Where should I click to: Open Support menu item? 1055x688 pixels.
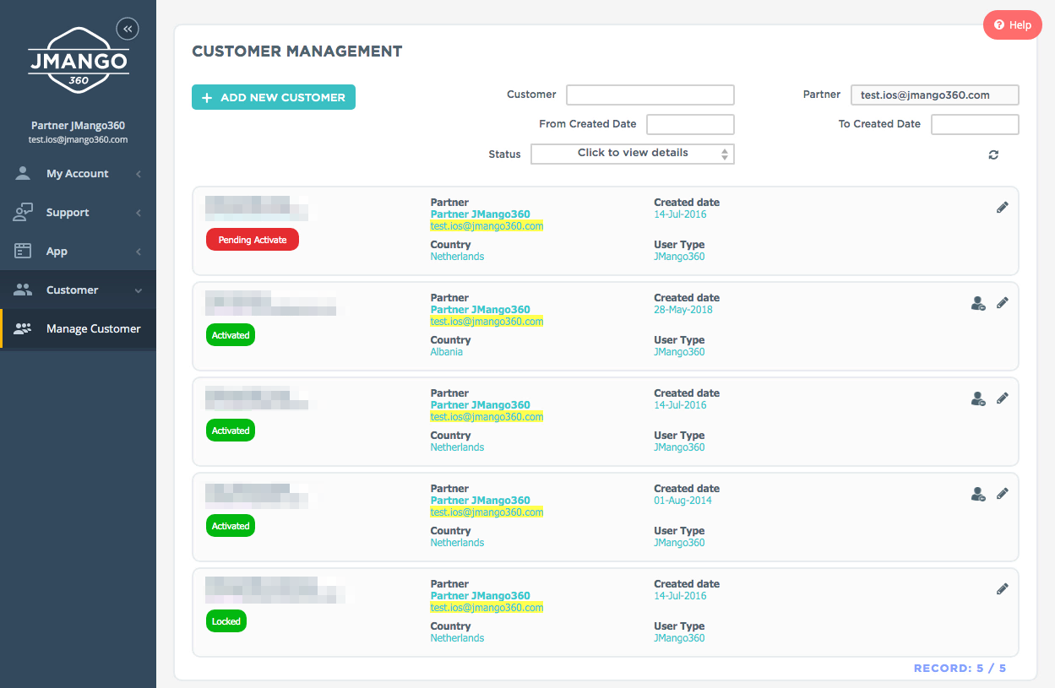coord(78,212)
